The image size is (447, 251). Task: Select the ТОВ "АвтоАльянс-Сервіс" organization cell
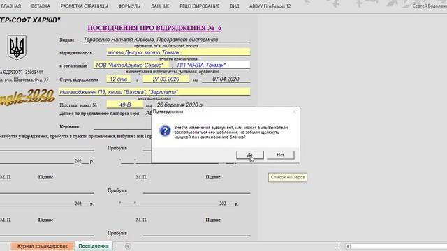(131, 65)
